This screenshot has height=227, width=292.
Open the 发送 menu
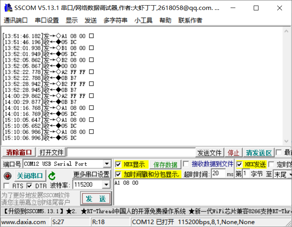coord(91,20)
